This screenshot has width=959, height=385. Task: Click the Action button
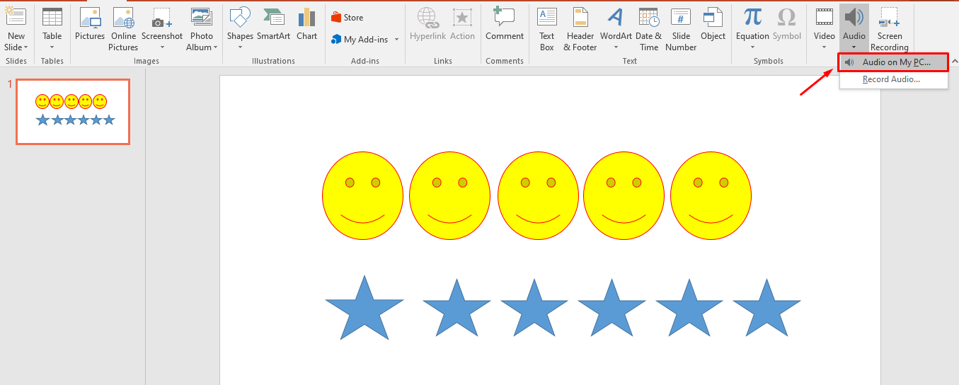click(x=462, y=24)
